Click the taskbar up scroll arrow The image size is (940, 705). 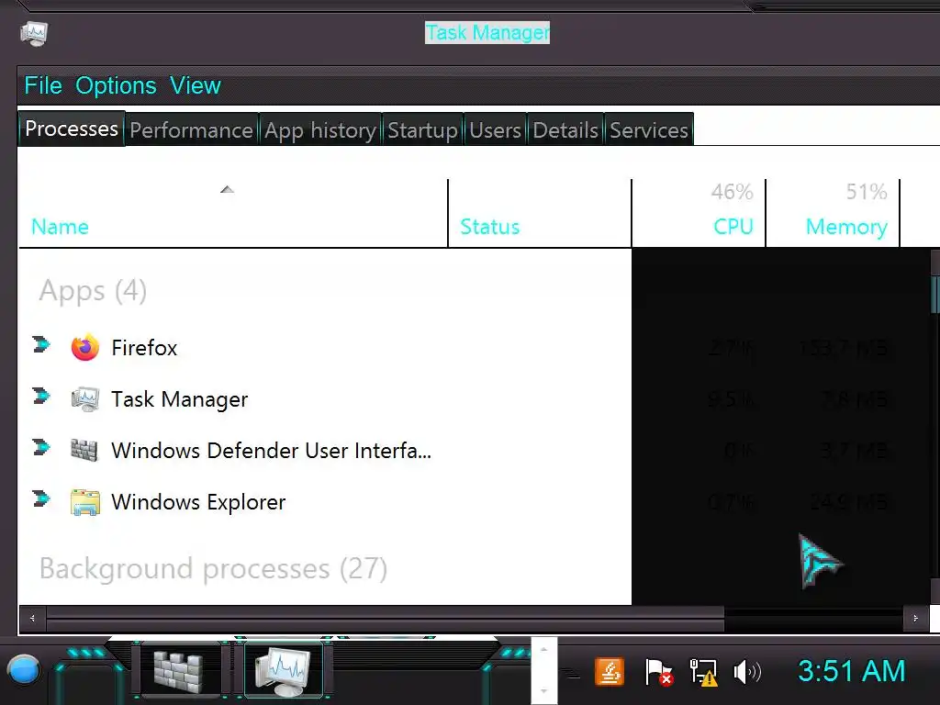click(x=543, y=650)
